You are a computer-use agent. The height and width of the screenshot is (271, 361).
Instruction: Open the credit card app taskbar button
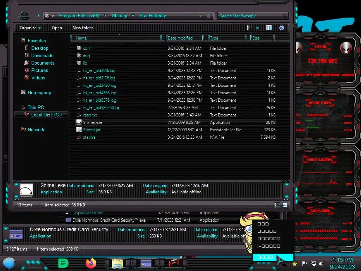coord(146,263)
